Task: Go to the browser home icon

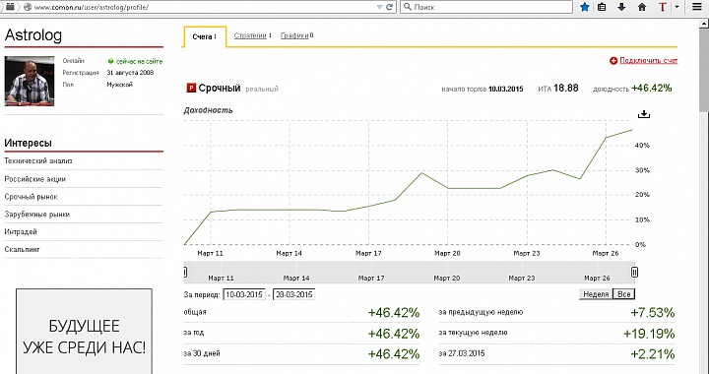Action: [642, 7]
